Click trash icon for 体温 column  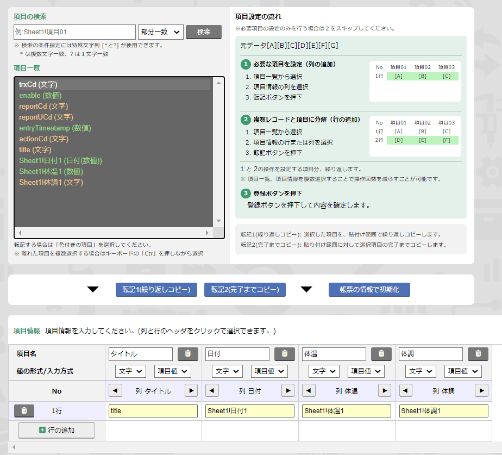point(381,354)
